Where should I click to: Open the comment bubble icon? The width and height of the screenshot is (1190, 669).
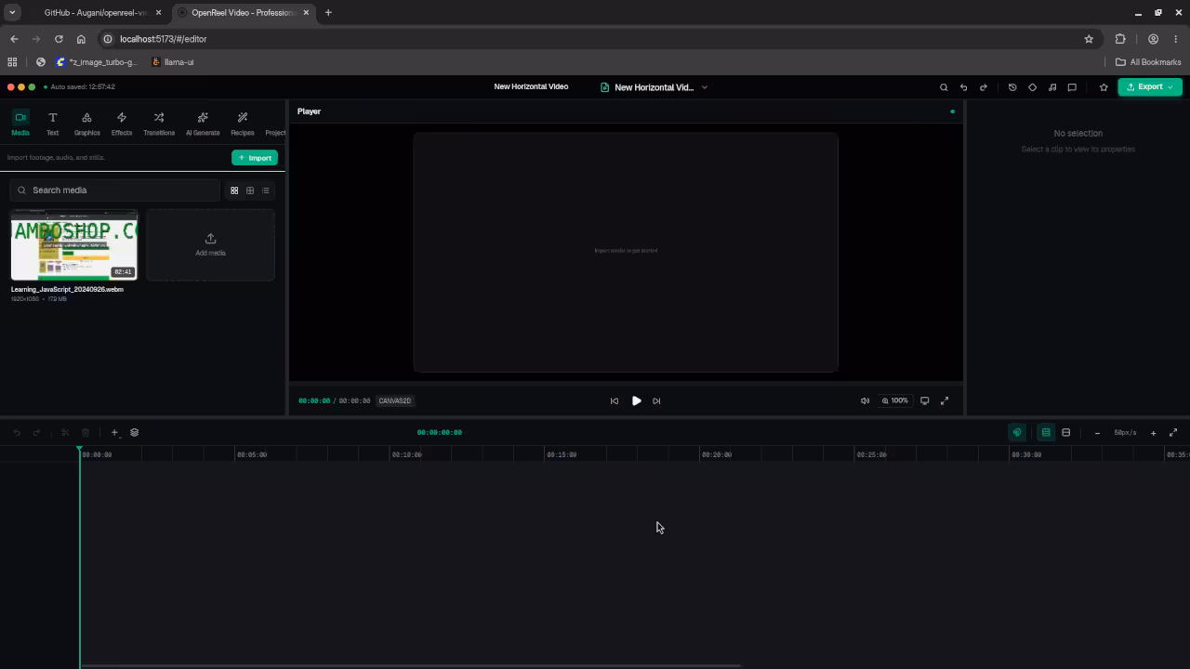click(1072, 87)
